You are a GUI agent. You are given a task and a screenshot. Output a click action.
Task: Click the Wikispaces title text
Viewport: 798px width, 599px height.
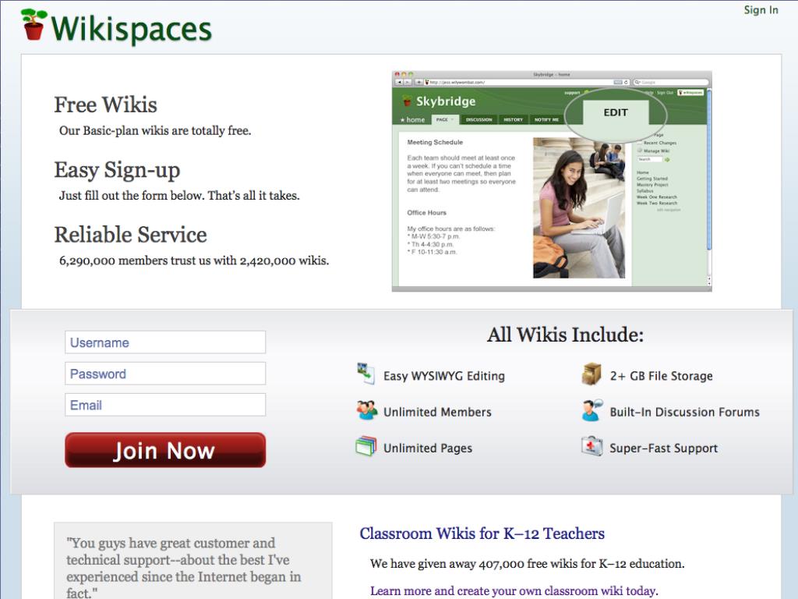[131, 29]
